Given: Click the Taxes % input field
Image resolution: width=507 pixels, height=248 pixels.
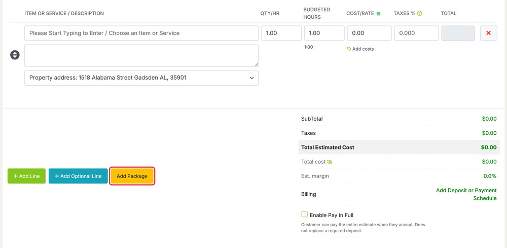Looking at the screenshot, I should click(x=416, y=33).
